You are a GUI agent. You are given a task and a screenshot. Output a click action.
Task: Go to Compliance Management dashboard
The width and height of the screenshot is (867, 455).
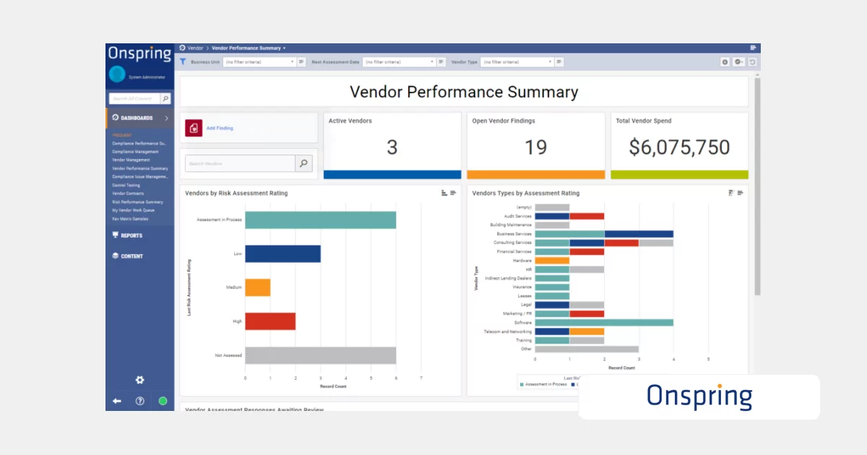pyautogui.click(x=135, y=152)
